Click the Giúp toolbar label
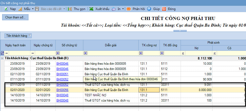 pos(156,9)
